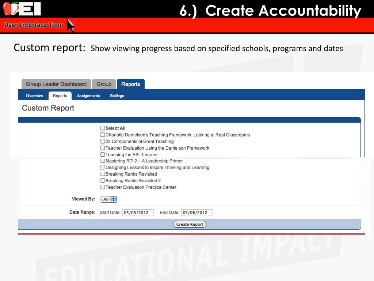Click the EI apple logo
The image size is (374, 281).
point(22,9)
